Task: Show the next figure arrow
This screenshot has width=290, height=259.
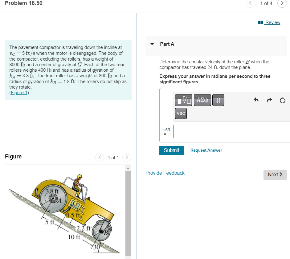Action: (x=127, y=157)
